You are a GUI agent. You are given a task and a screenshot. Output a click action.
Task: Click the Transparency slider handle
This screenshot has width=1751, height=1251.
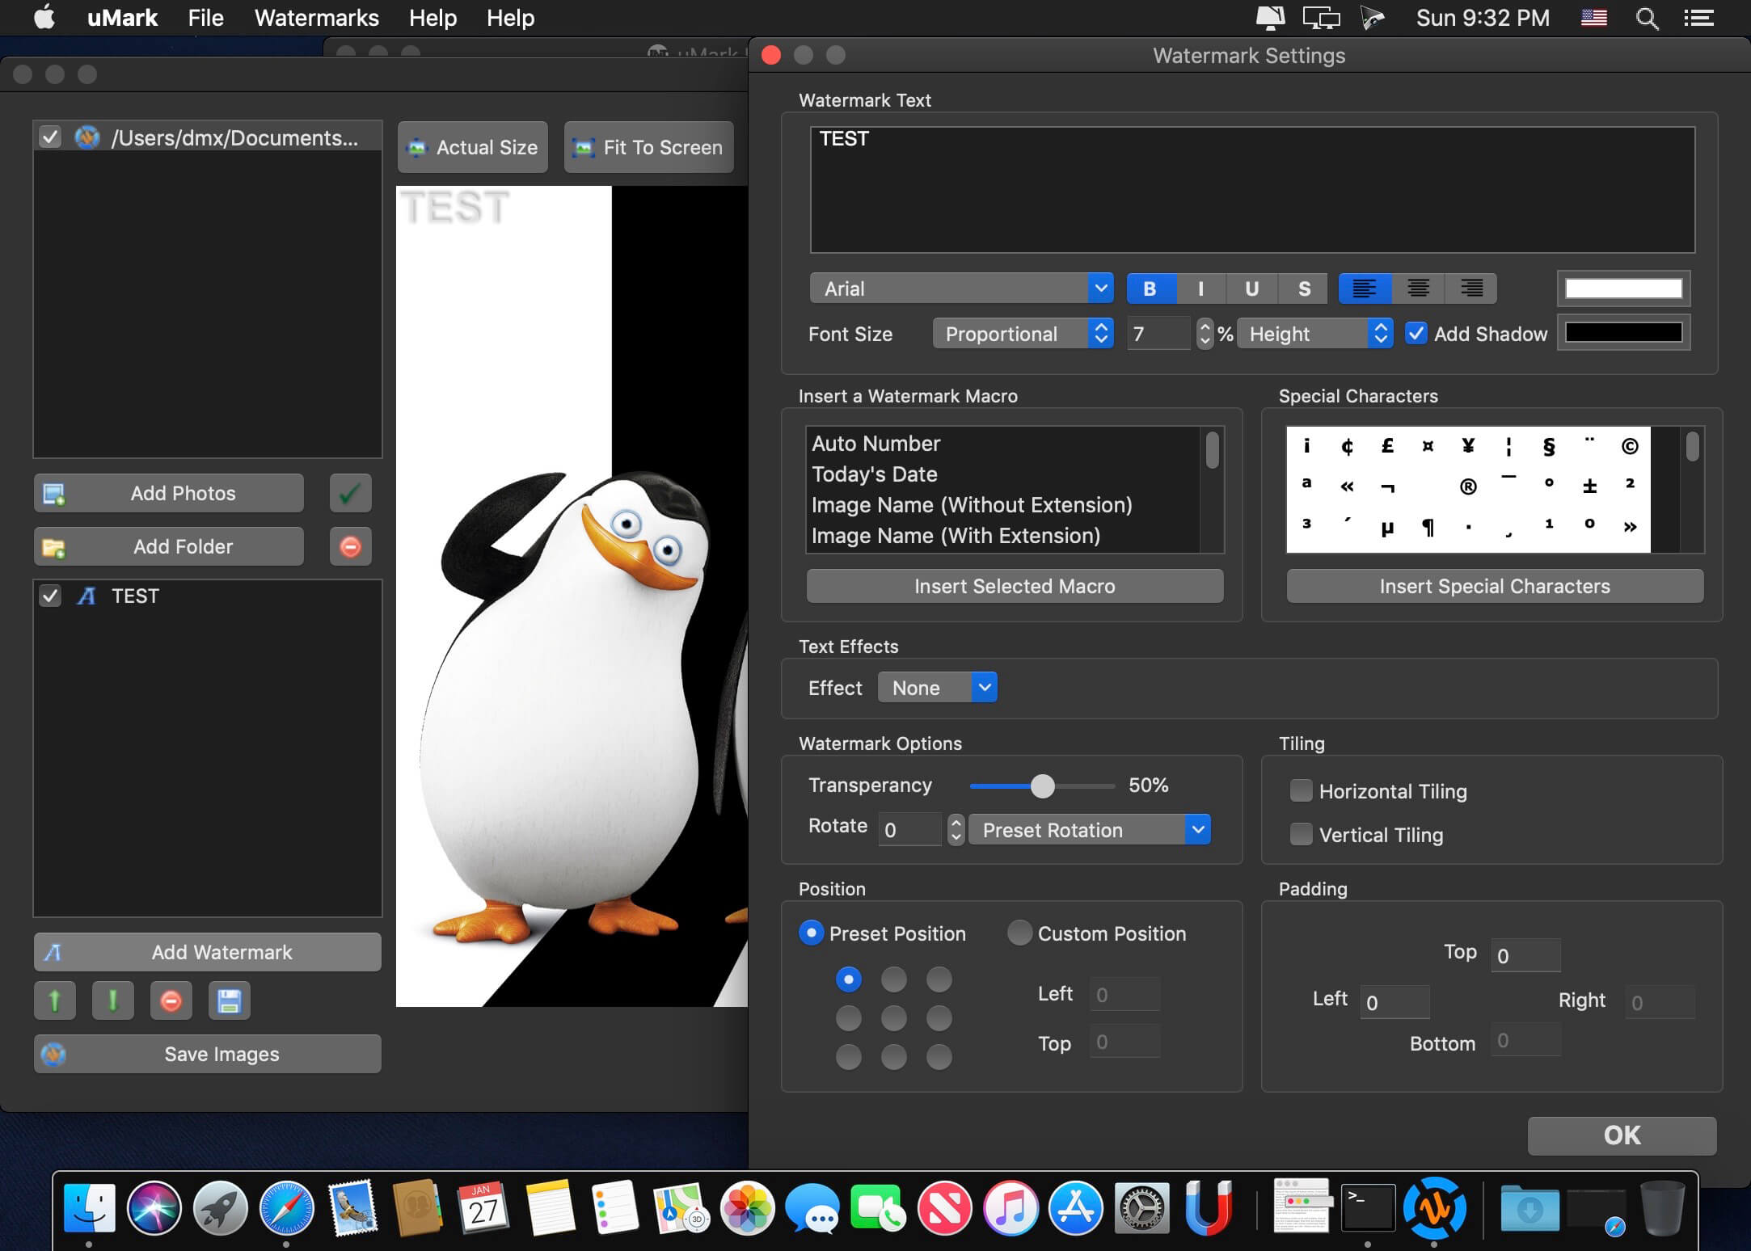[x=1043, y=786]
